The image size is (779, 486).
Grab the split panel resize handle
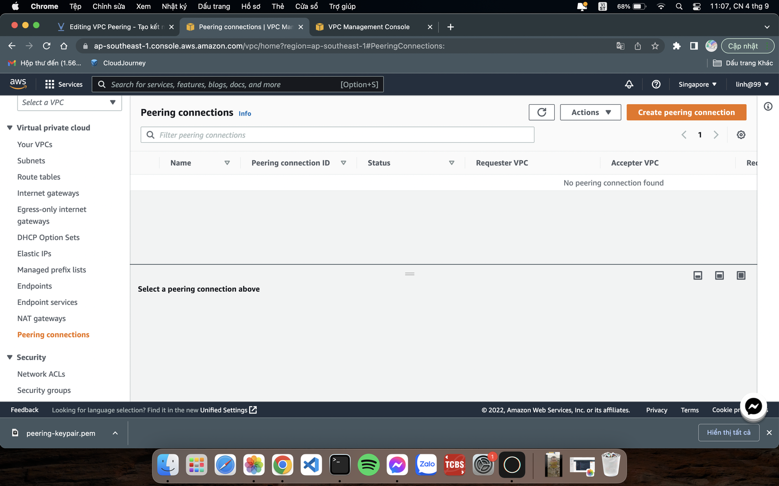click(x=410, y=274)
